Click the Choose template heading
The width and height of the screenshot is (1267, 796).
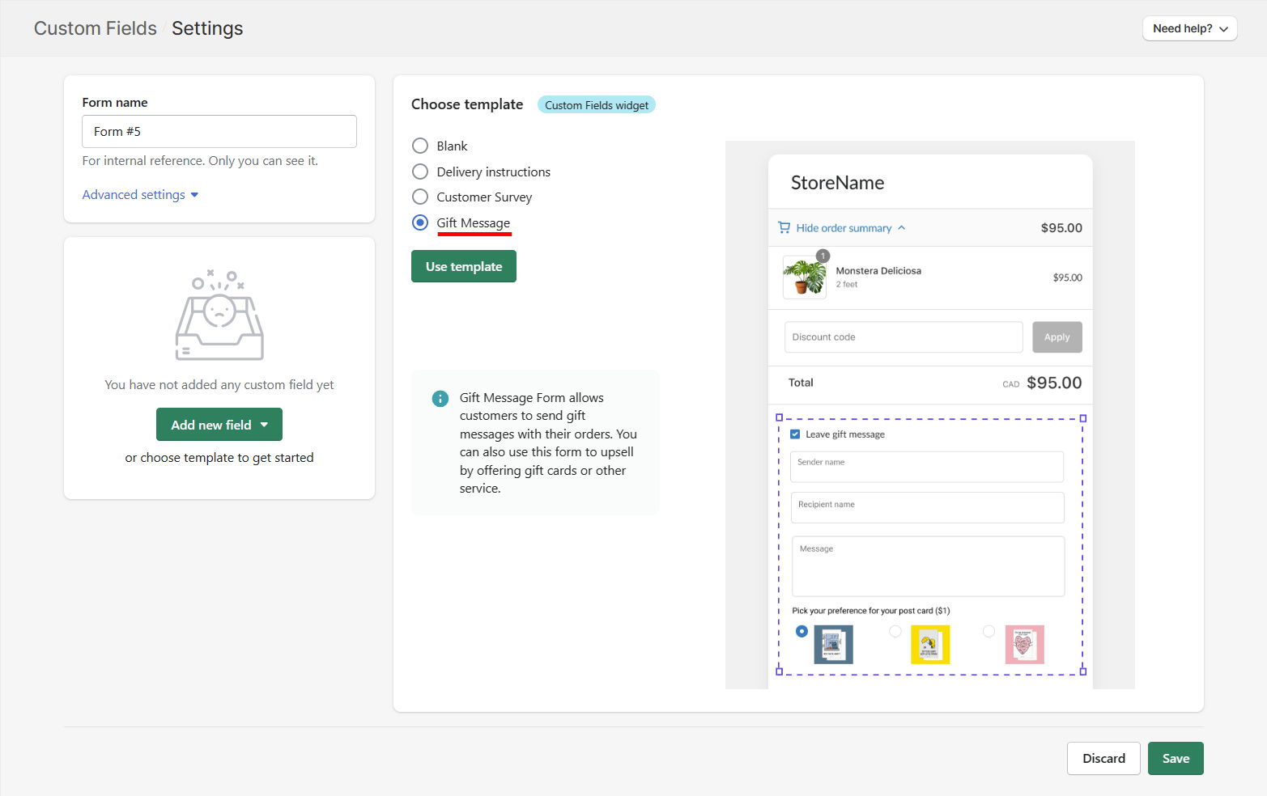coord(467,104)
